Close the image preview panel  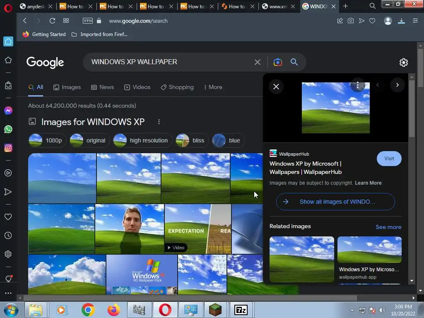coord(276,87)
